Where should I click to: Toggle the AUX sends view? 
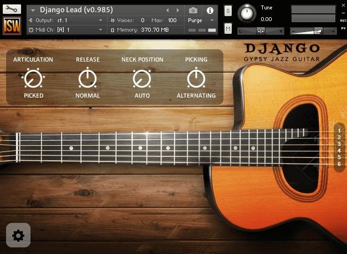(343, 21)
